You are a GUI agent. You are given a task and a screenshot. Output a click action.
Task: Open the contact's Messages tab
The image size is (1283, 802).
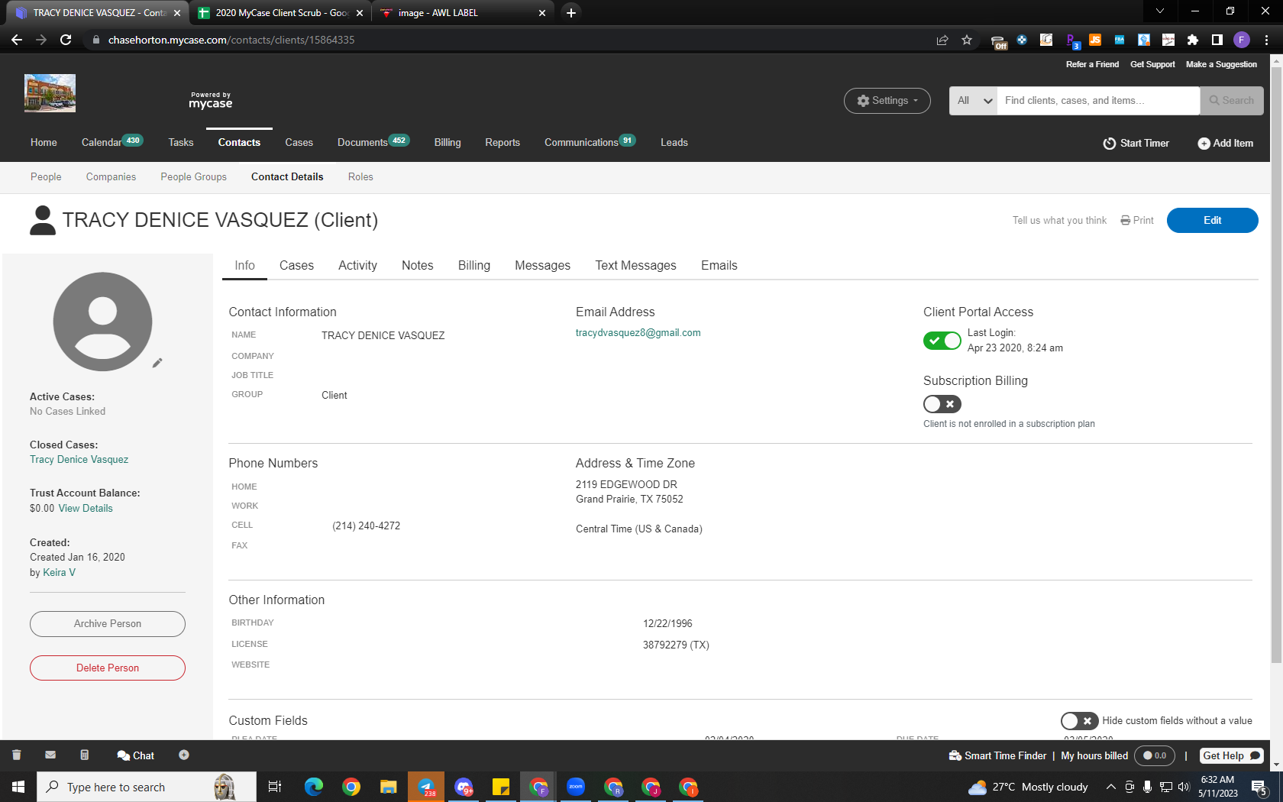[x=543, y=266]
